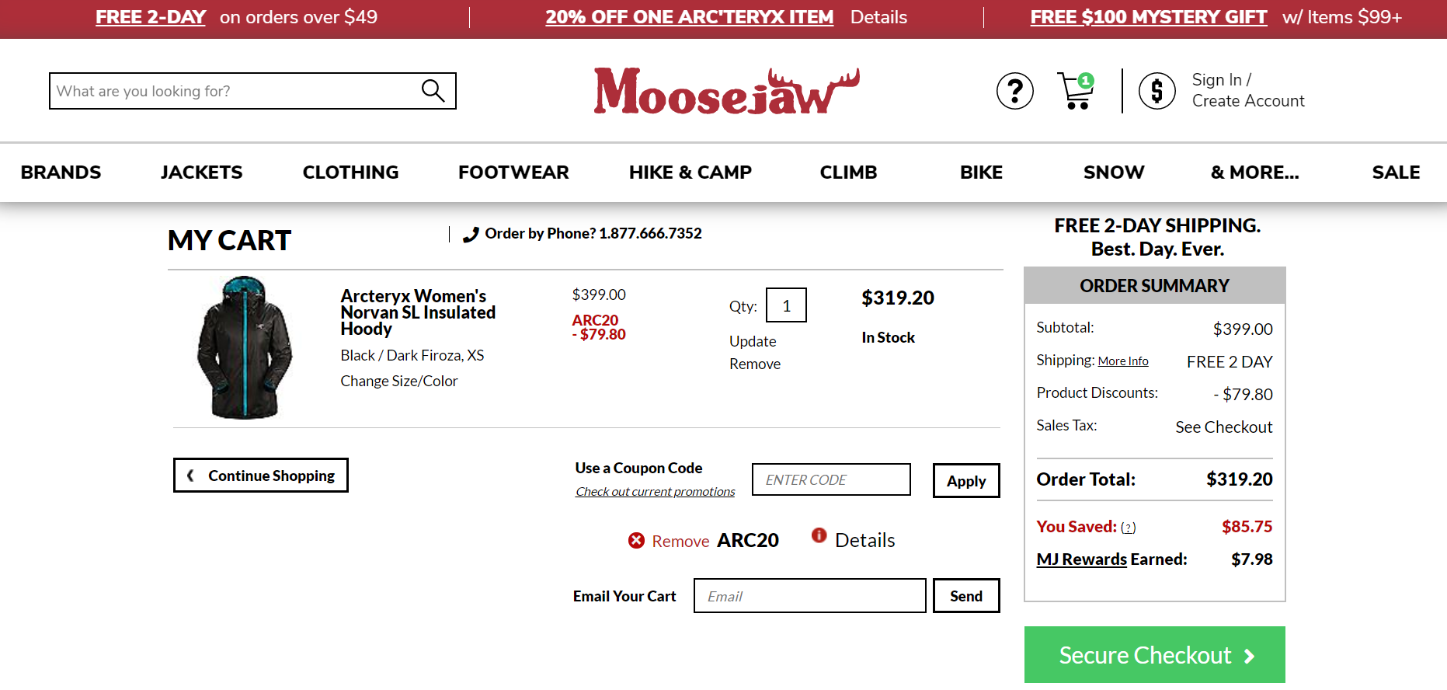The image size is (1447, 690).
Task: Open the FOOTWEAR menu
Action: 513,172
